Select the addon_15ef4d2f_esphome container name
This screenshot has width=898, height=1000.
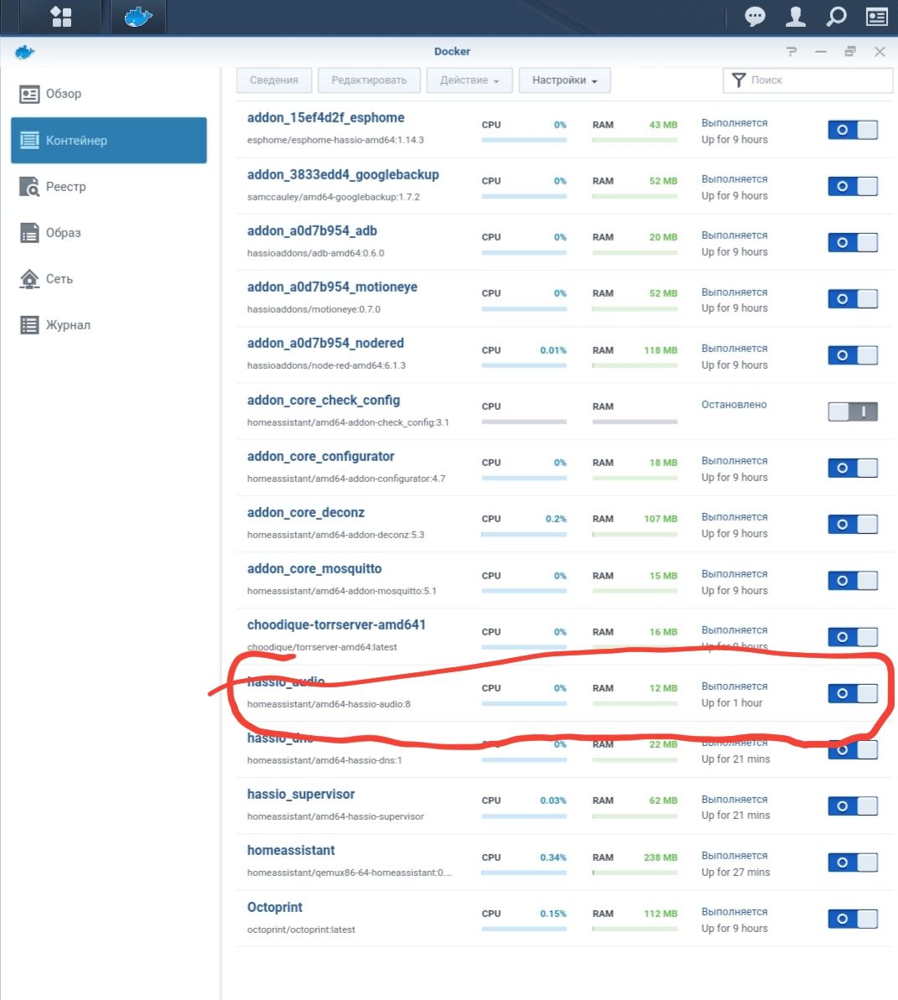326,117
